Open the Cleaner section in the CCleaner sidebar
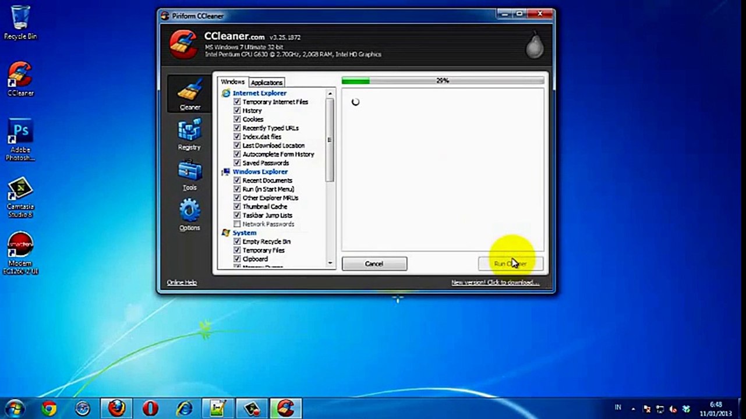Screen dimensions: 746x419 pyautogui.click(x=190, y=94)
